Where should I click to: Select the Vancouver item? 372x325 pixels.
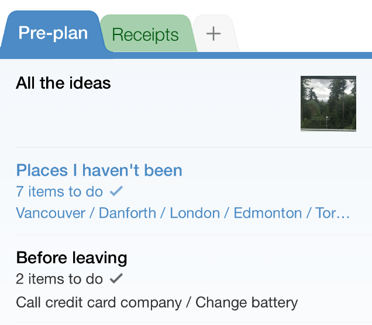click(50, 213)
